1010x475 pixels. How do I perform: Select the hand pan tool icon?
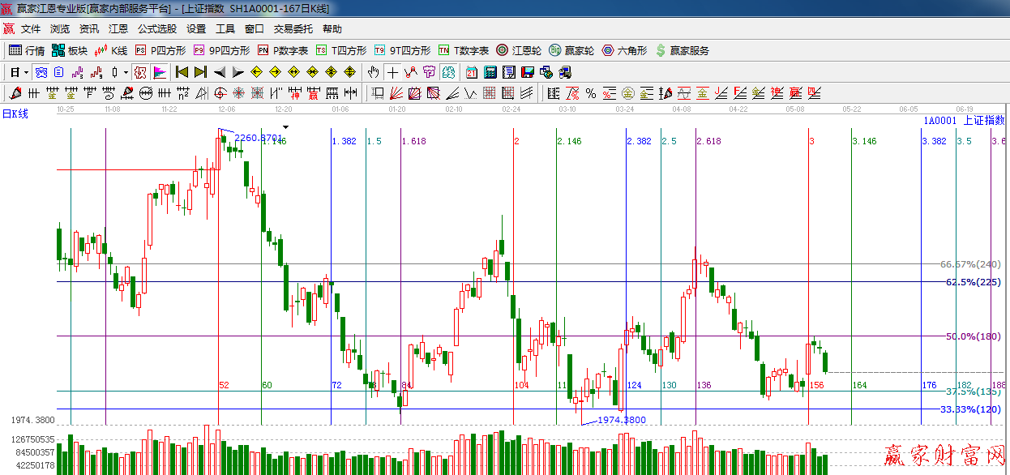point(374,72)
